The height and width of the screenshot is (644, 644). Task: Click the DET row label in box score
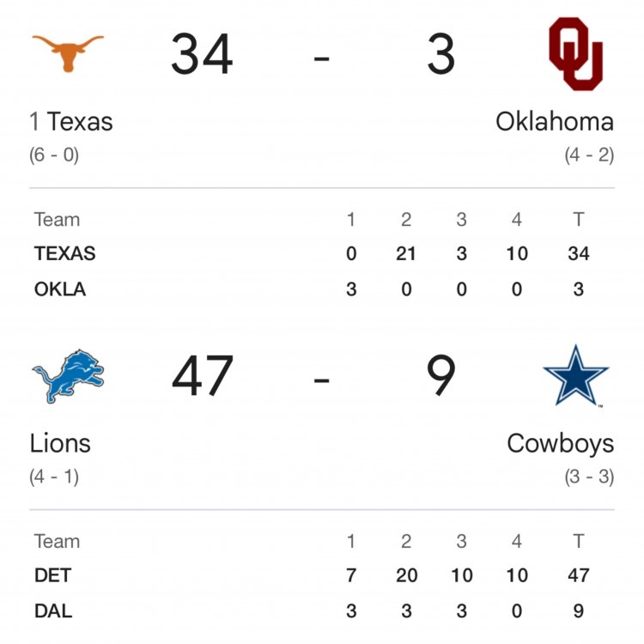(x=52, y=575)
